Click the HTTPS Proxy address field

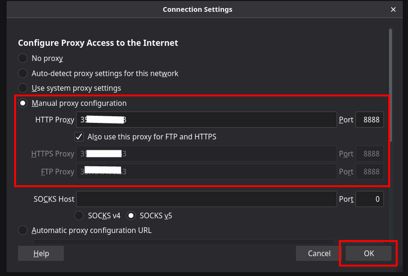tap(206, 154)
